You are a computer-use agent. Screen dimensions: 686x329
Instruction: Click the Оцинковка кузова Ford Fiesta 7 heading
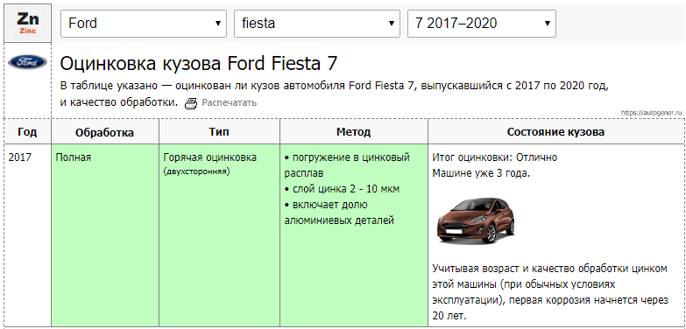[x=199, y=64]
